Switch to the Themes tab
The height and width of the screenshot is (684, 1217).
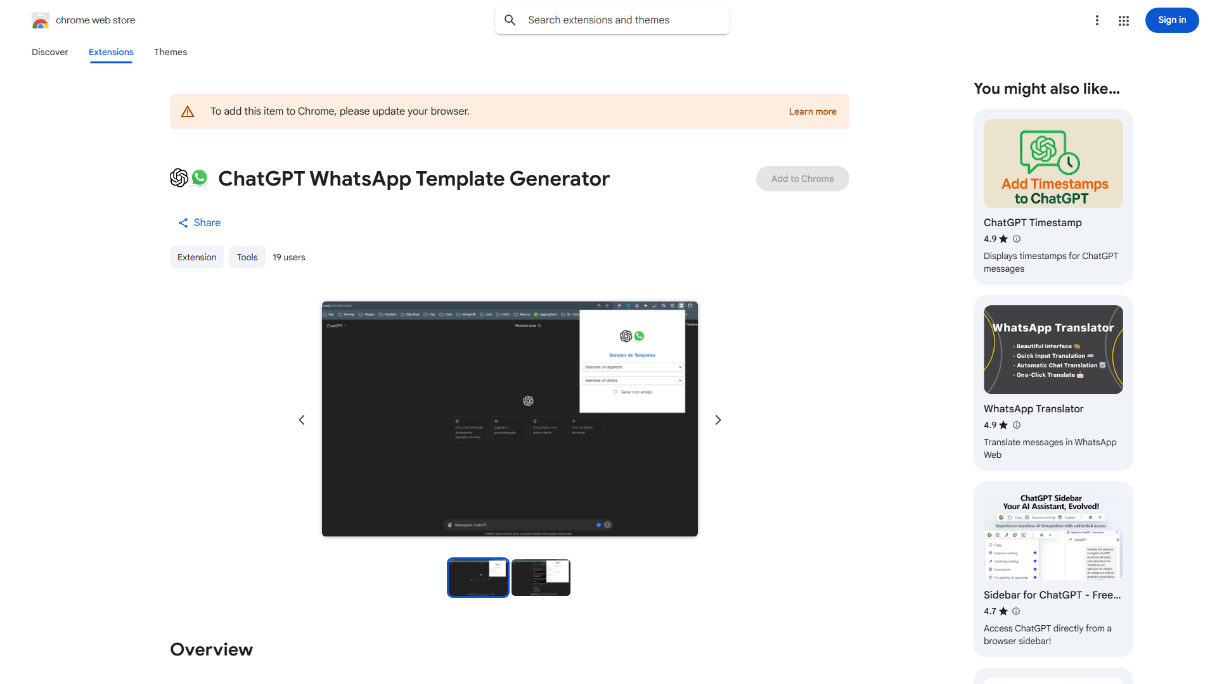[x=170, y=52]
